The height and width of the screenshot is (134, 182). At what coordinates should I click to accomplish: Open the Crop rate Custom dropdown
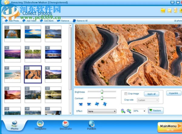(148, 100)
